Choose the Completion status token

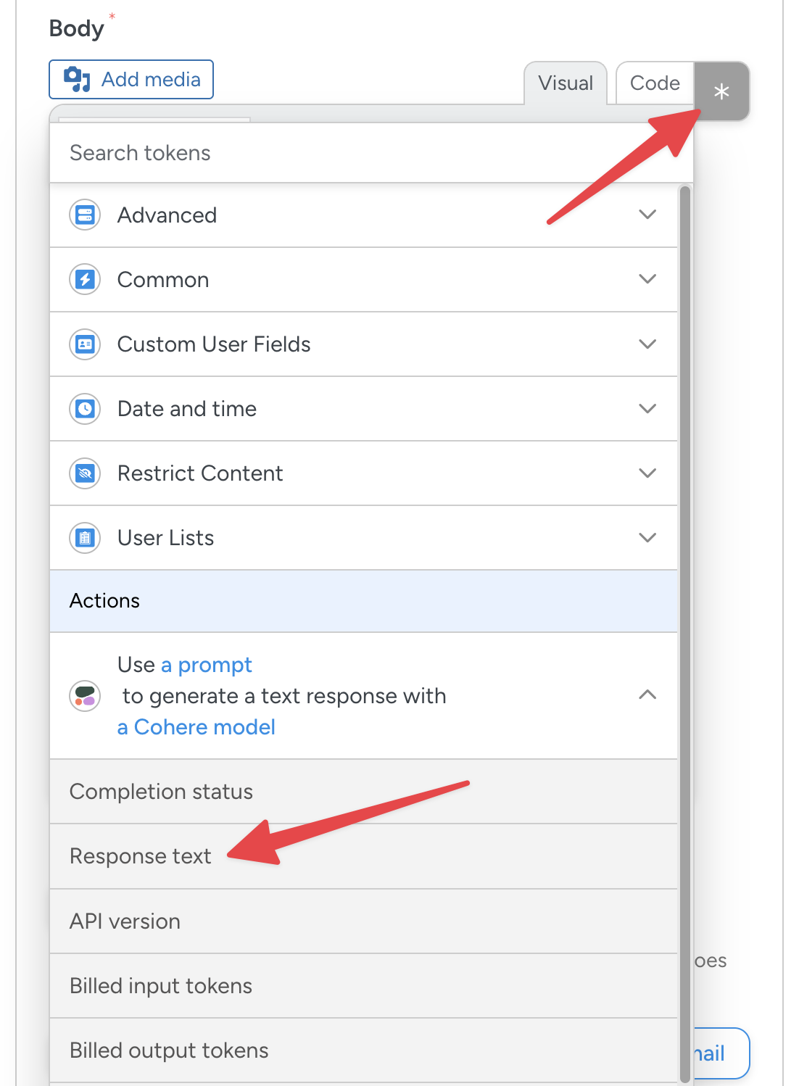pos(161,792)
